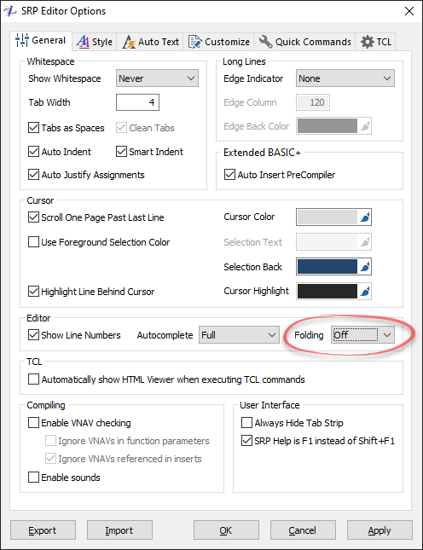Image resolution: width=423 pixels, height=550 pixels.
Task: Open the Autocomplete dropdown
Action: click(239, 335)
